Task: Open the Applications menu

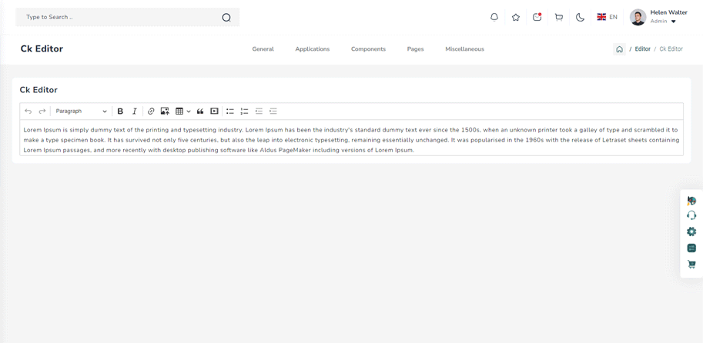Action: 313,49
